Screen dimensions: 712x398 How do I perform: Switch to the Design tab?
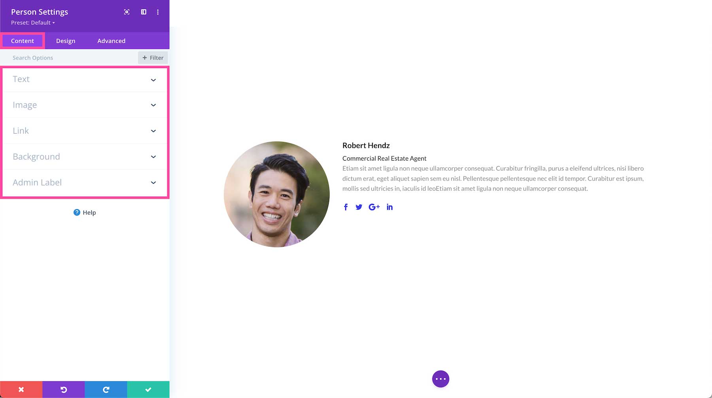[66, 41]
